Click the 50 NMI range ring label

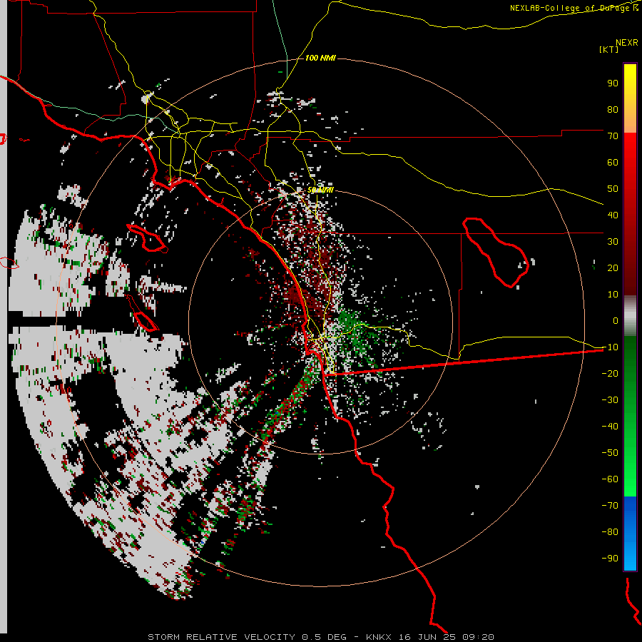(x=320, y=190)
